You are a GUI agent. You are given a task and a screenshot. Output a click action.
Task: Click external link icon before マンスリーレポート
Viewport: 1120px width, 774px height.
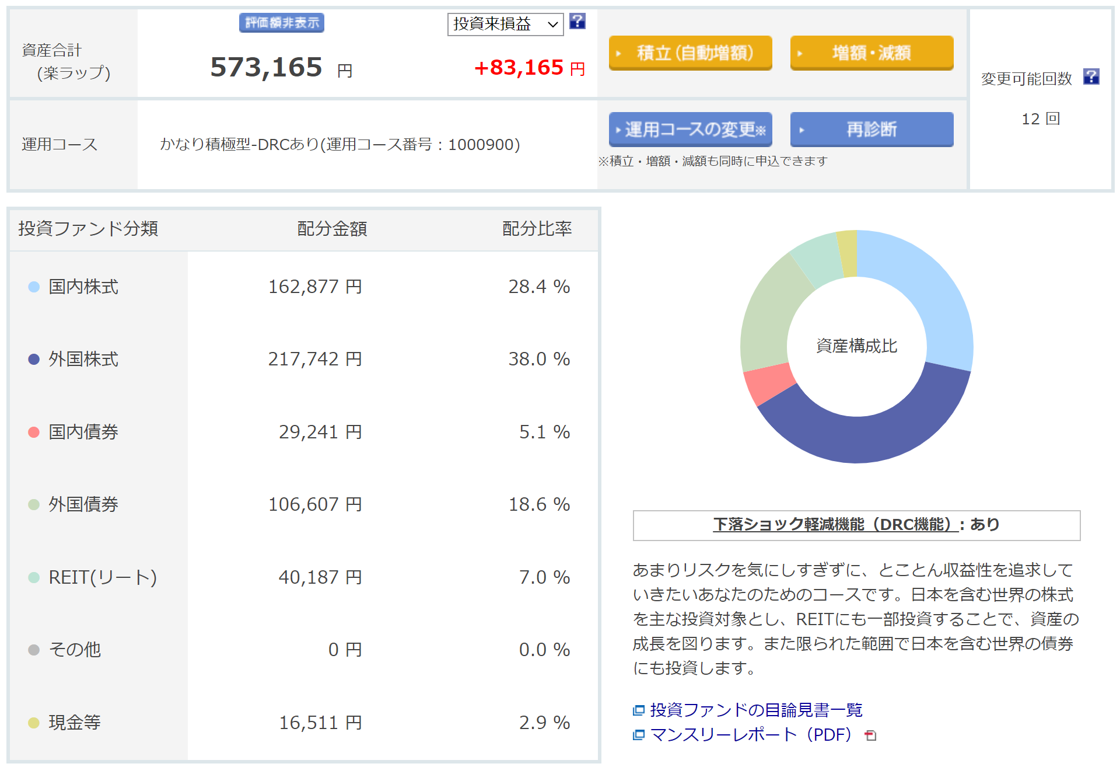click(639, 735)
